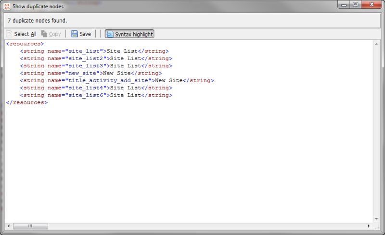Click the horizontal scrollbar left arrow
385x235 pixels.
[x=9, y=226]
